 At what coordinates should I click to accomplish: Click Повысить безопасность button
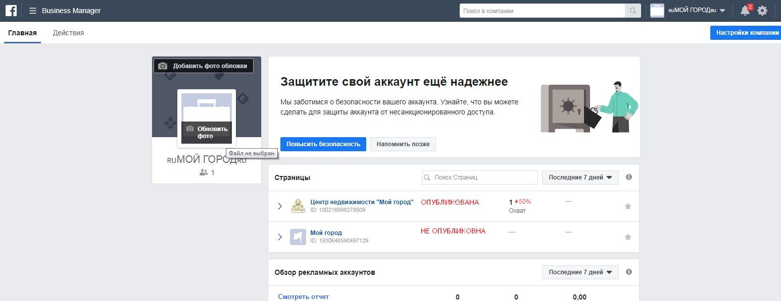323,144
